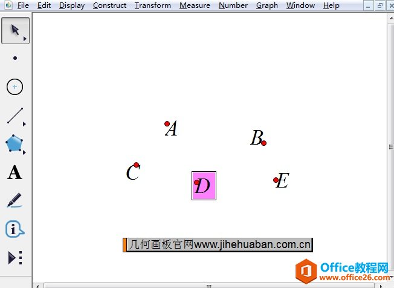Click the label B text
Image resolution: width=394 pixels, height=288 pixels.
pyautogui.click(x=257, y=137)
